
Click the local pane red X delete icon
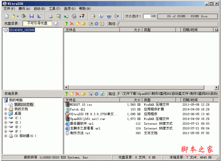77,94
